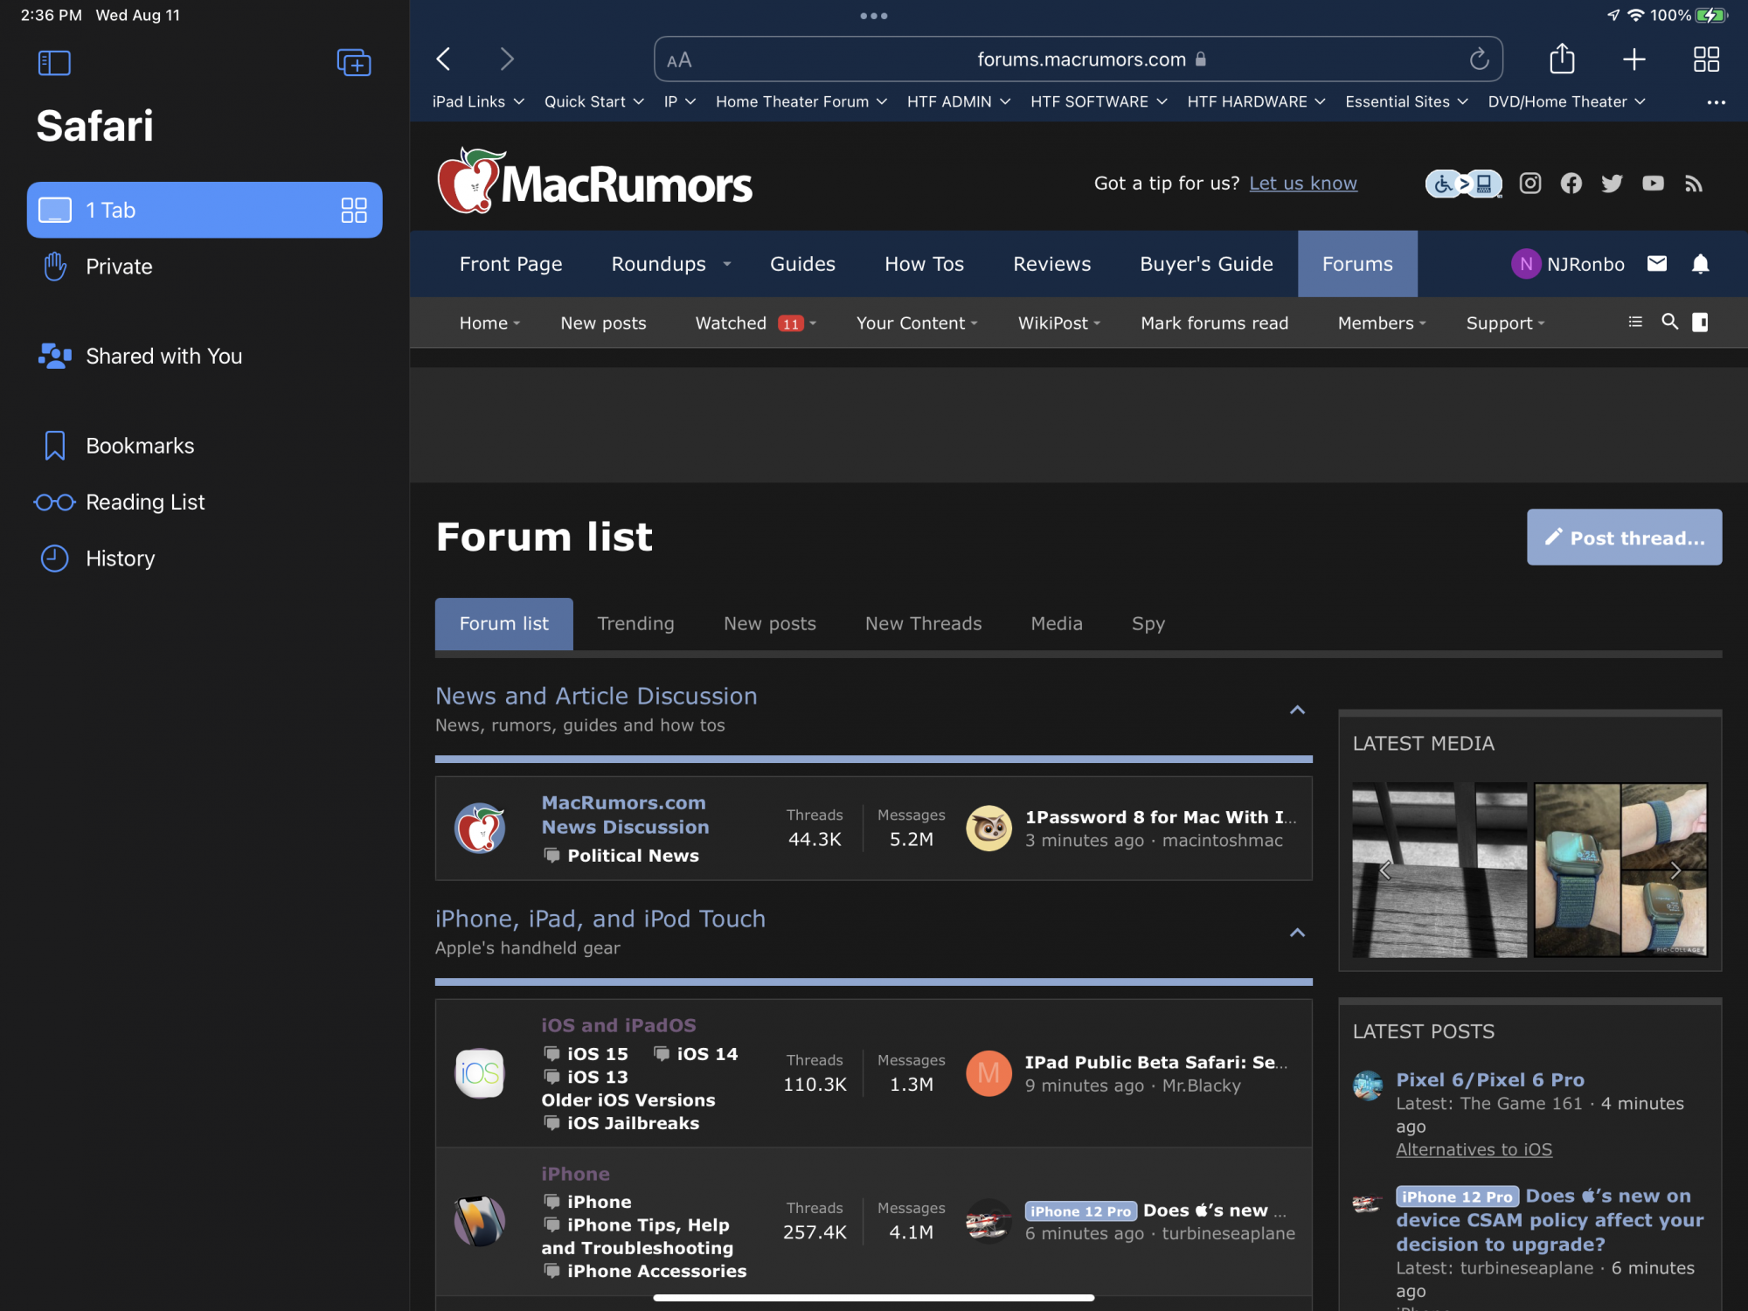This screenshot has height=1311, width=1748.
Task: Open the NJRonbo account menu
Action: [1568, 264]
